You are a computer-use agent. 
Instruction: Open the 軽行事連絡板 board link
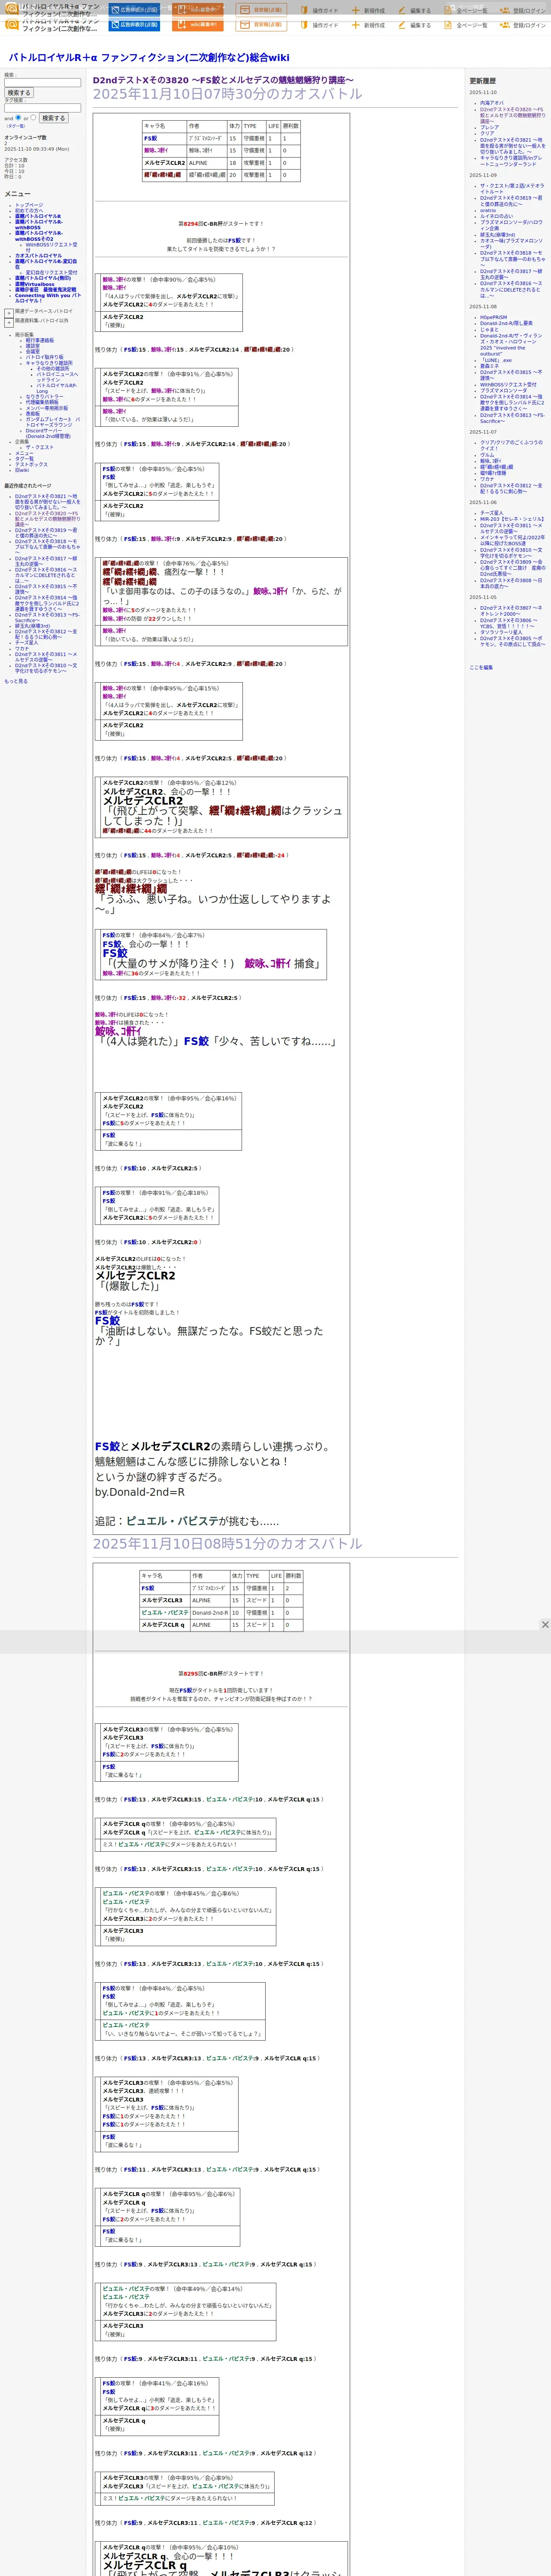(40, 340)
